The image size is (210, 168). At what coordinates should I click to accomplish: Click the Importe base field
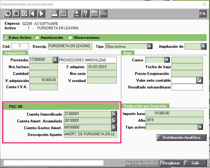pyautogui.click(x=174, y=113)
